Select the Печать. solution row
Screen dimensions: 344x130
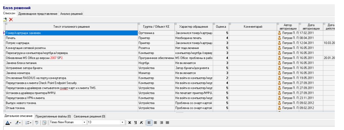pyautogui.click(x=71, y=38)
